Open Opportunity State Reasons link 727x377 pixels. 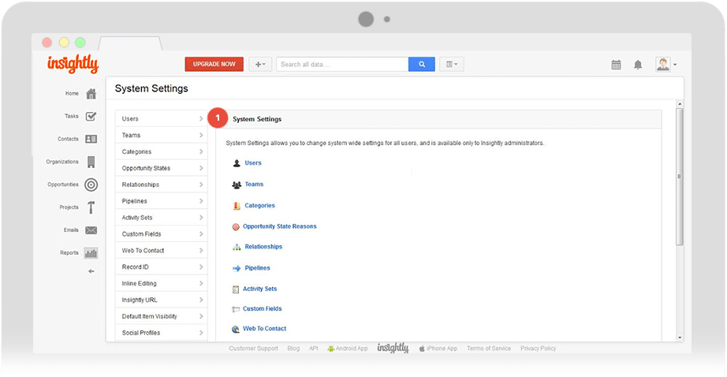pos(280,227)
